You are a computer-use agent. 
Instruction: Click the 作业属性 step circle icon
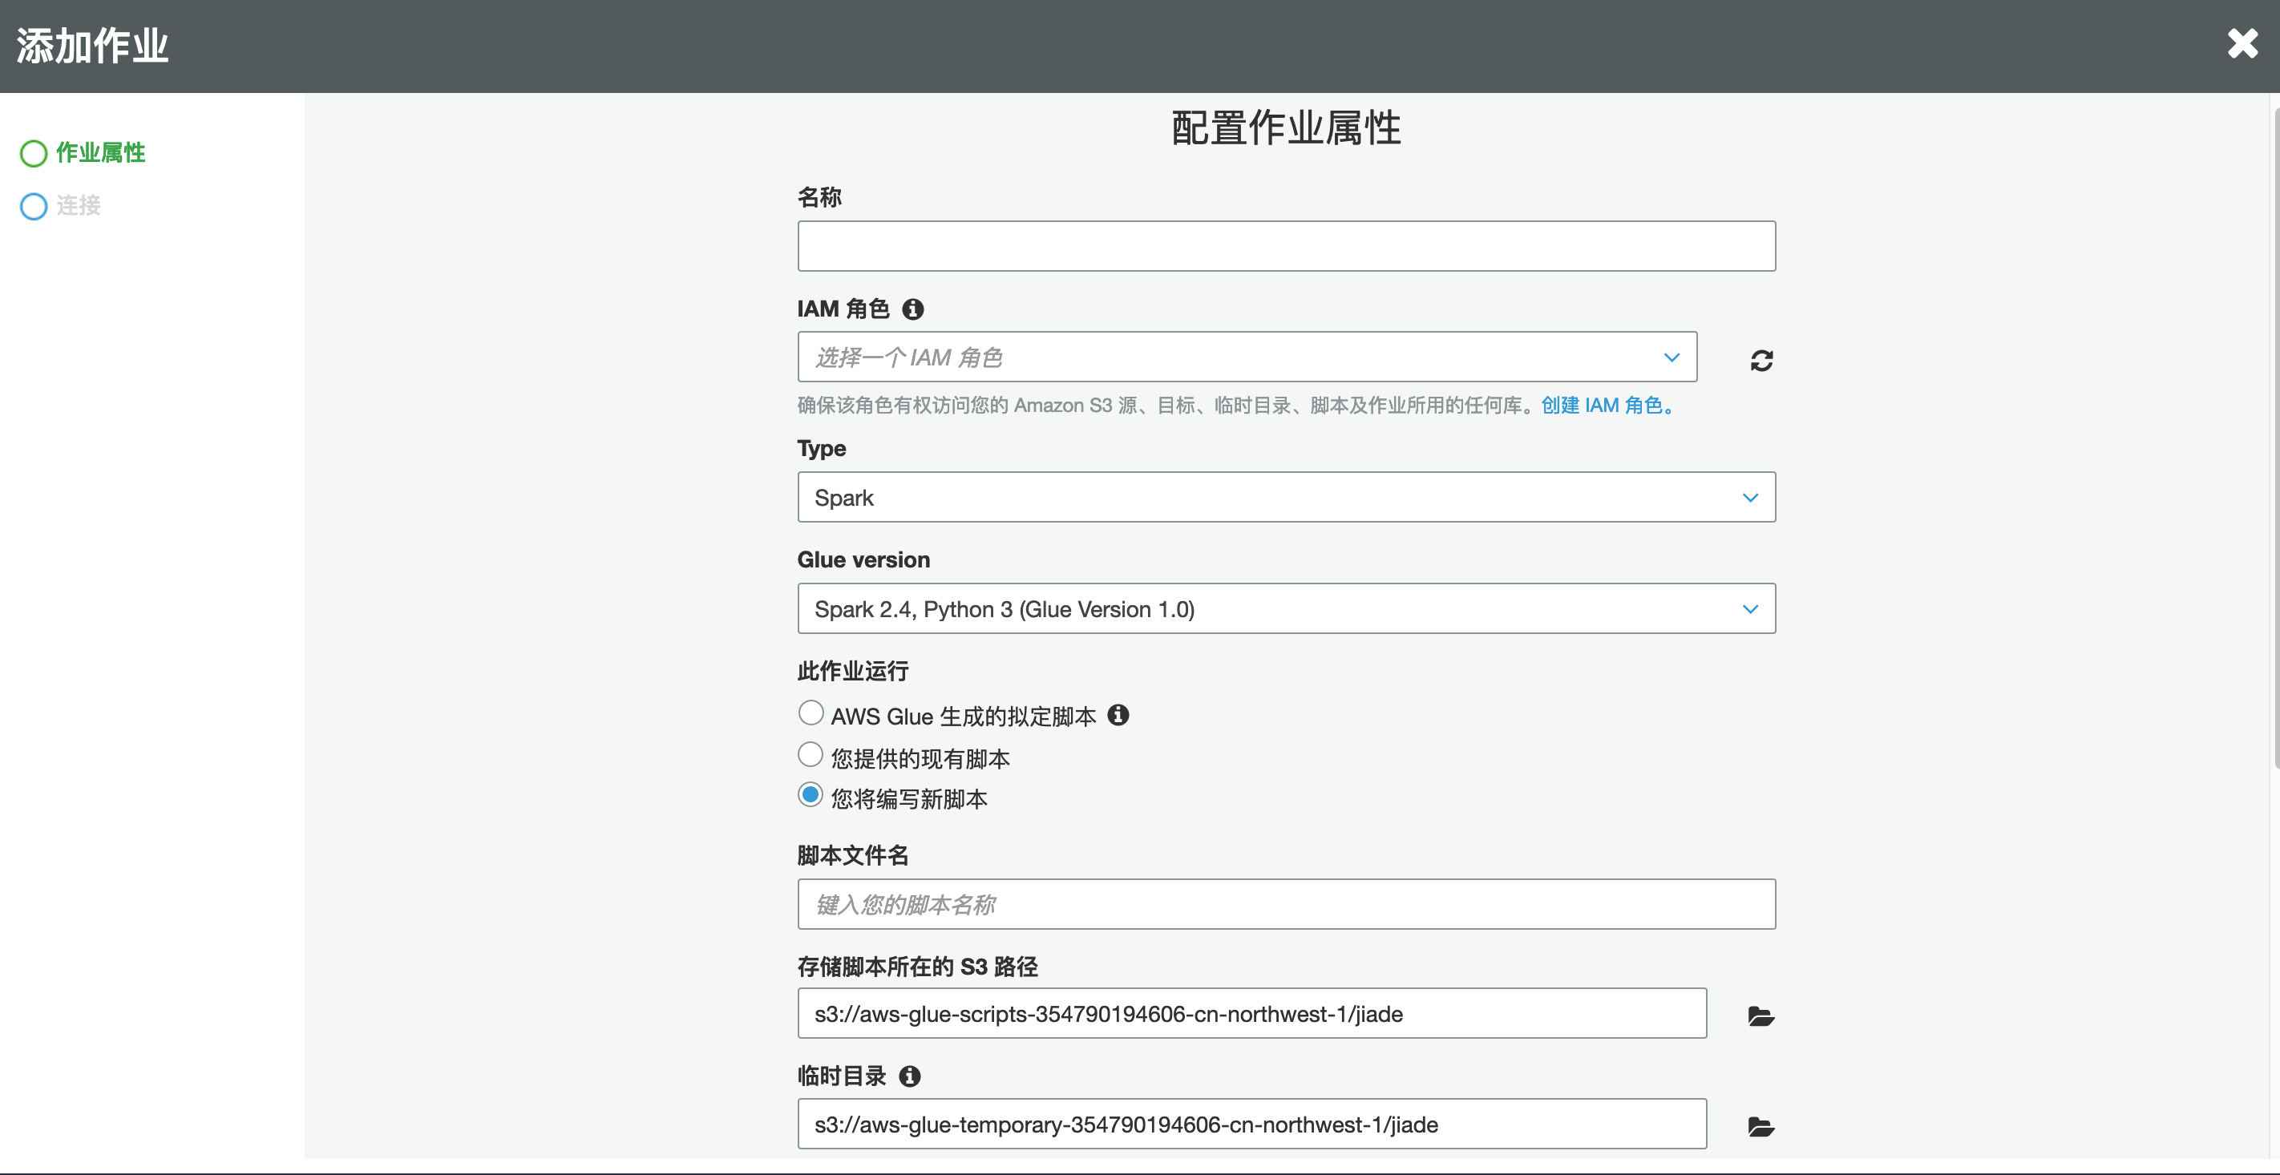[34, 153]
